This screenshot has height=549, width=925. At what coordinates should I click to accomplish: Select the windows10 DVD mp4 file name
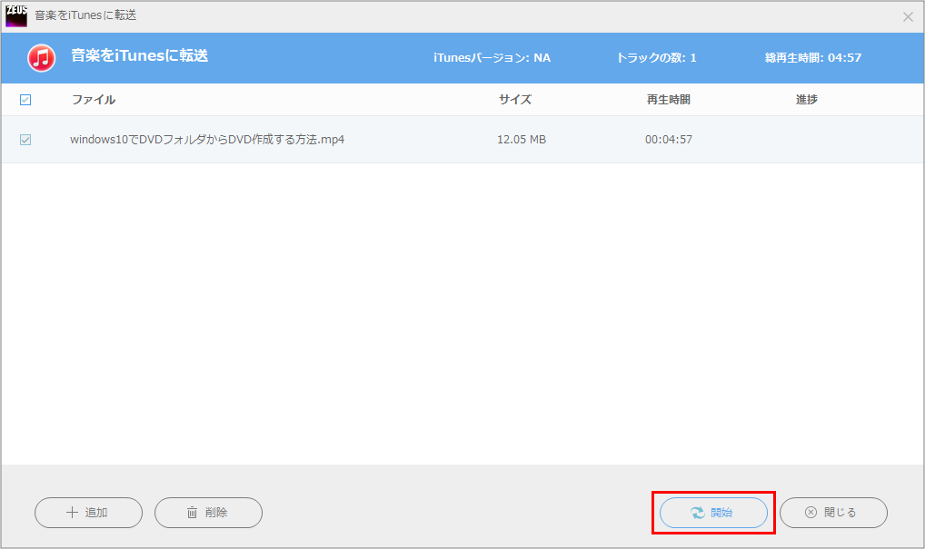click(x=207, y=140)
